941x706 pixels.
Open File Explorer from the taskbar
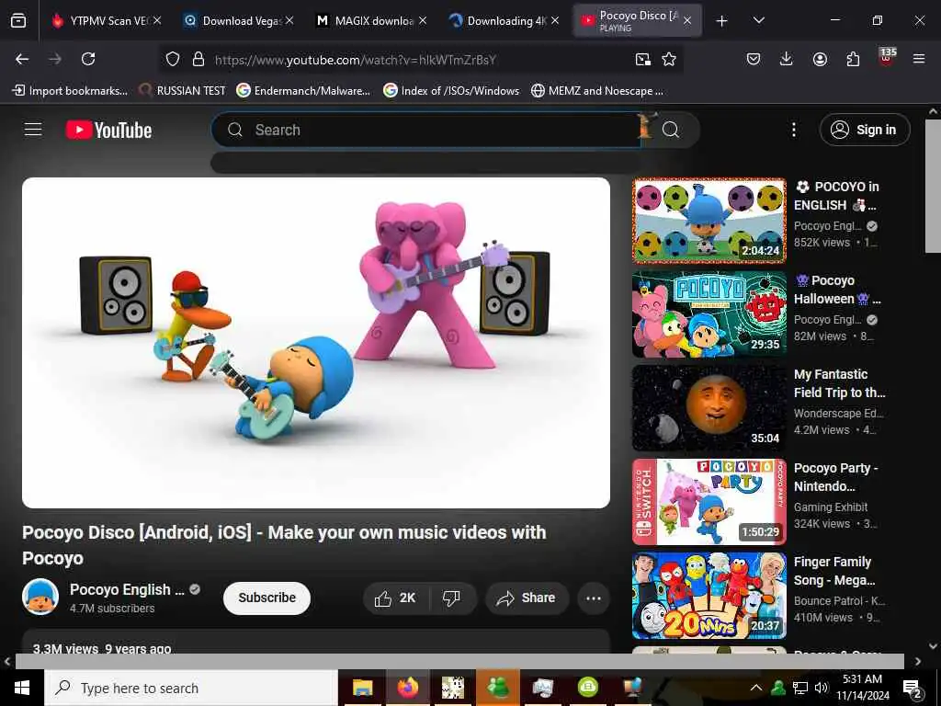(362, 688)
